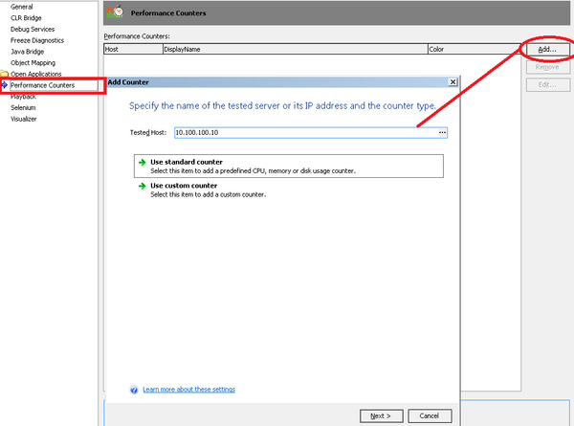
Task: Choose Use standard counter option
Action: (289, 166)
